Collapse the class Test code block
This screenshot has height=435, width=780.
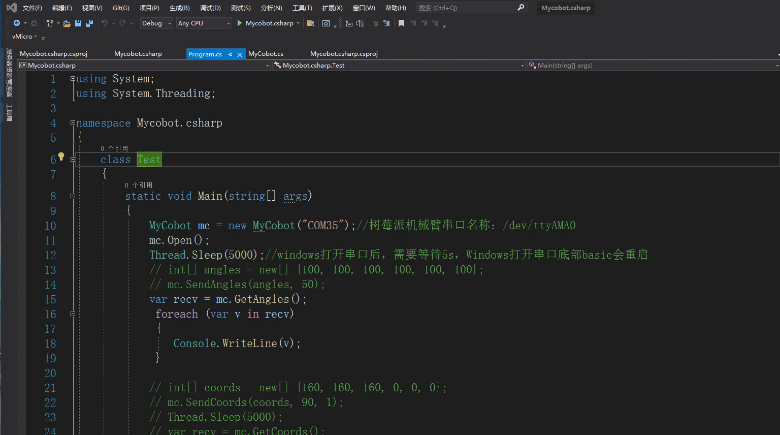73,160
